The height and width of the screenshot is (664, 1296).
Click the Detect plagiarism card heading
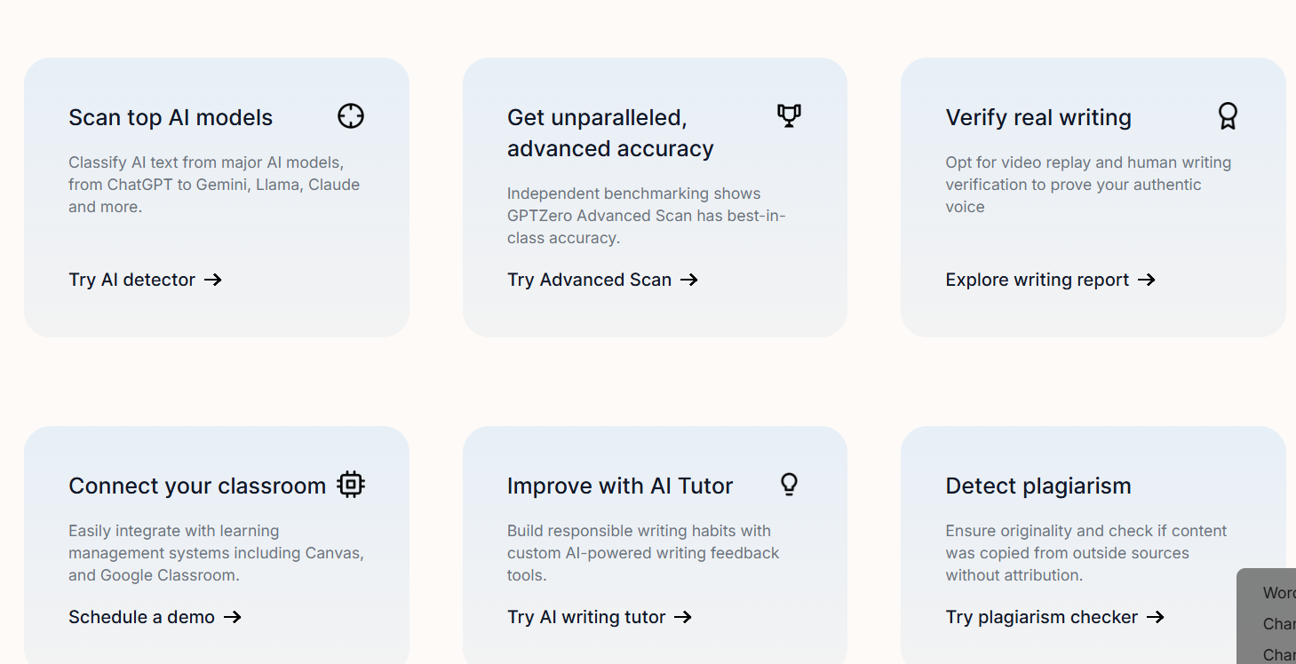(x=1038, y=486)
